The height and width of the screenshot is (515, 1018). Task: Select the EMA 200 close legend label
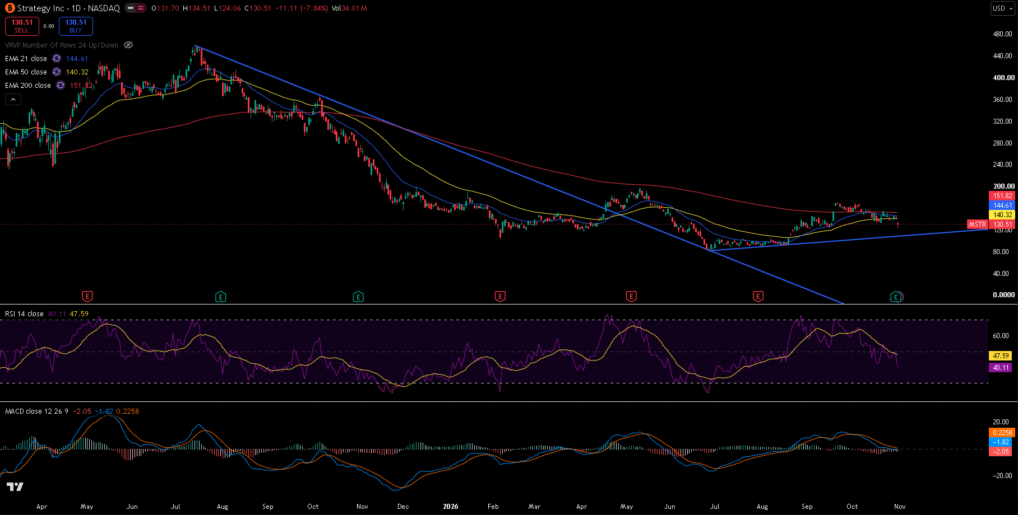(28, 85)
